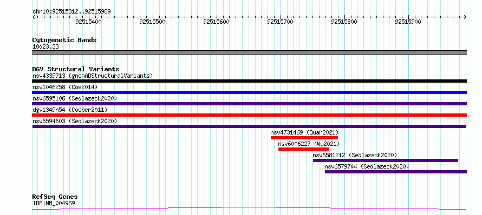The height and width of the screenshot is (215, 482).
Task: Click the IDE|NM_004969 gene label
Action: pos(54,203)
